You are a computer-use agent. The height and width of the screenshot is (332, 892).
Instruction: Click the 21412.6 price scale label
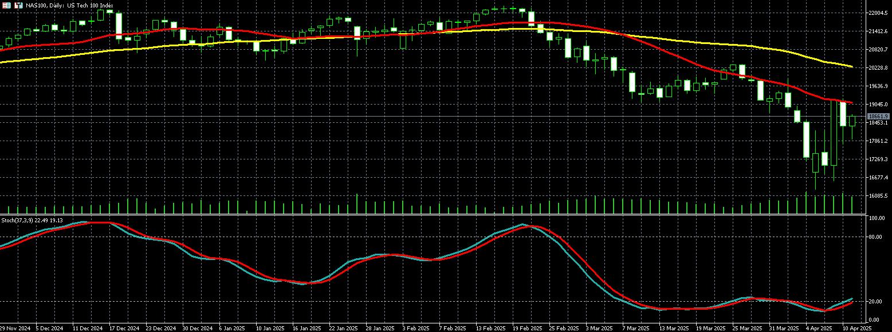(878, 31)
